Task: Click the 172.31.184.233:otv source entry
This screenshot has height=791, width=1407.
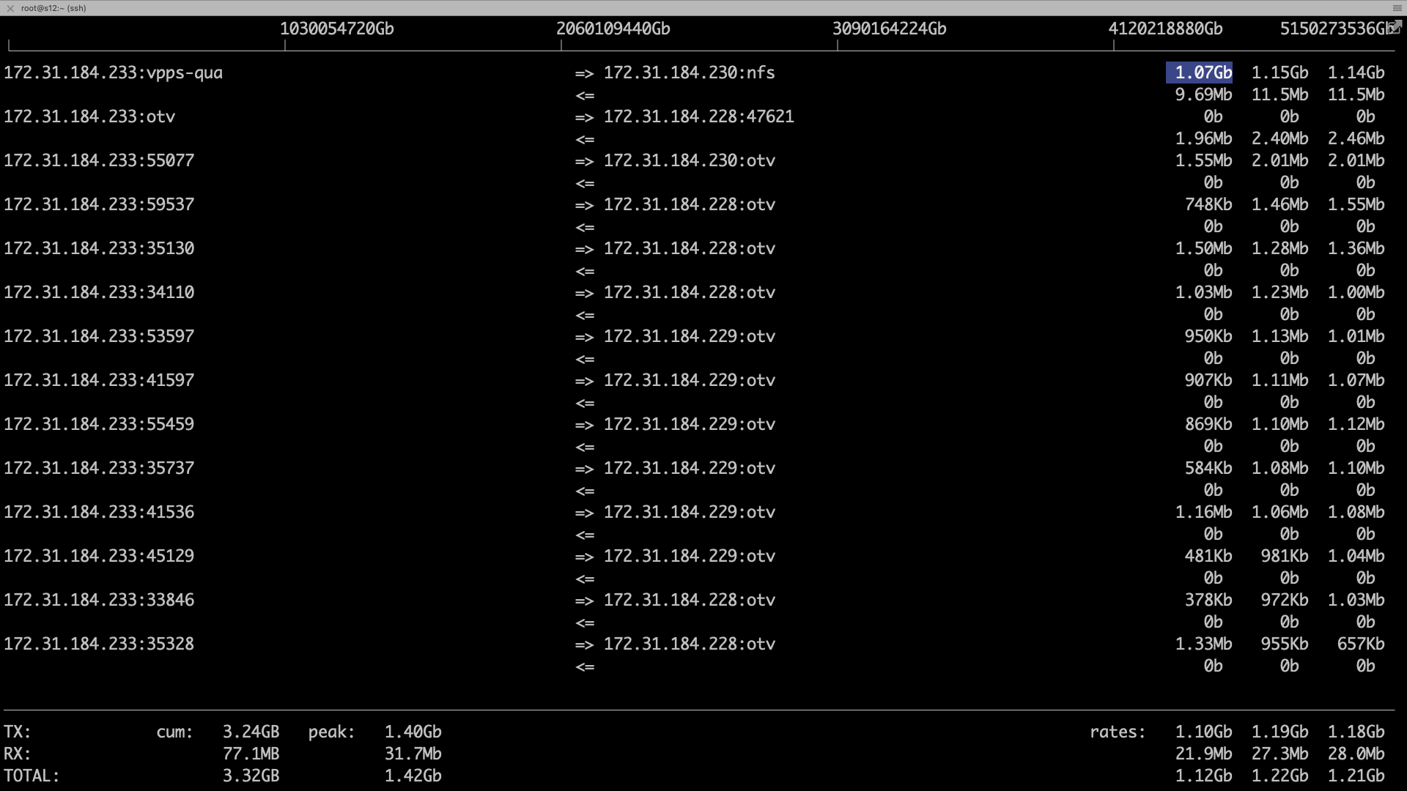Action: 89,116
